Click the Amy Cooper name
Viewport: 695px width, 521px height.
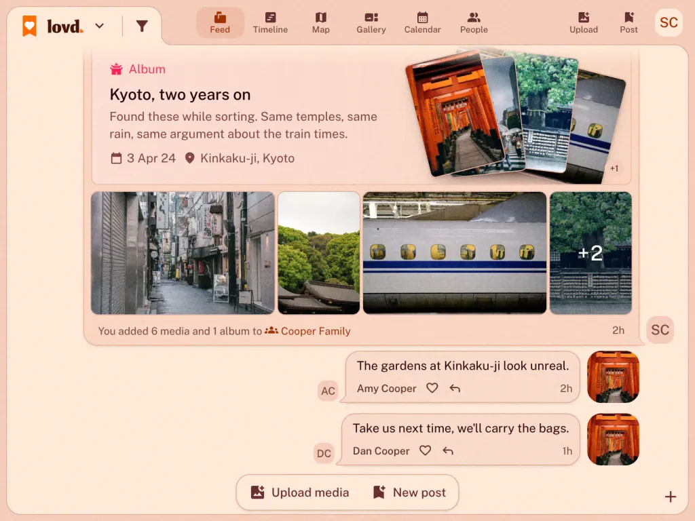tap(386, 389)
